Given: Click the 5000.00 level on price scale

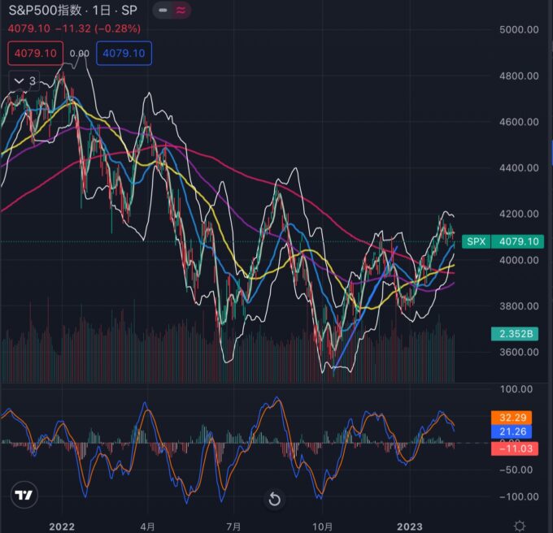Looking at the screenshot, I should pos(520,30).
